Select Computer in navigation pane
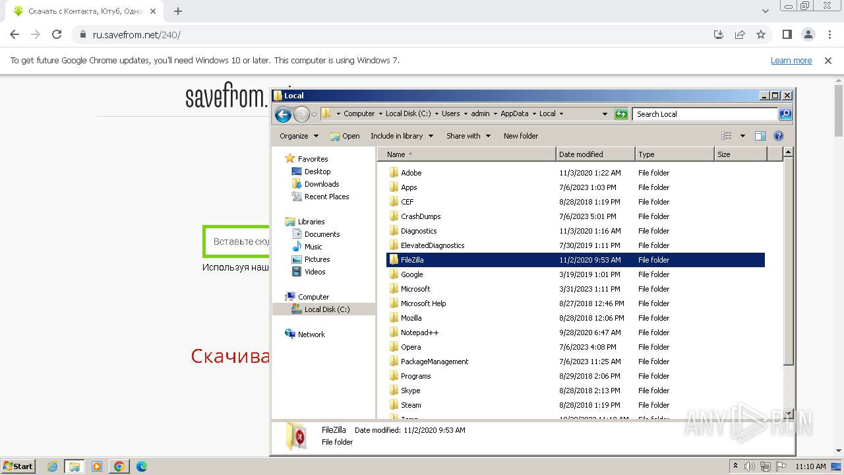Viewport: 844px width, 475px height. click(x=313, y=297)
